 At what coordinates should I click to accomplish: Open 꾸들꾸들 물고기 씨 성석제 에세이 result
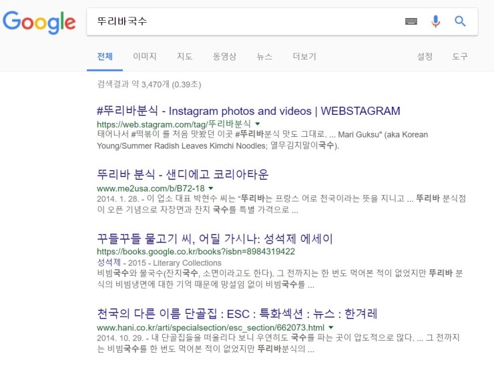click(215, 238)
